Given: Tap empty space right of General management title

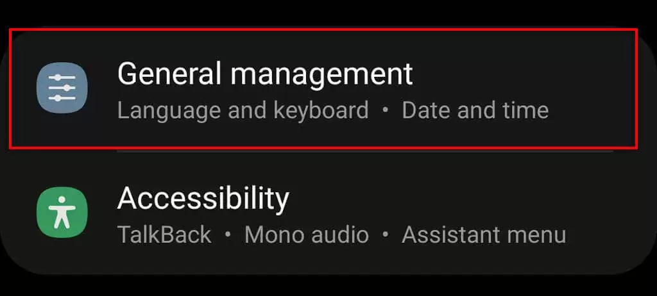Looking at the screenshot, I should (520, 74).
